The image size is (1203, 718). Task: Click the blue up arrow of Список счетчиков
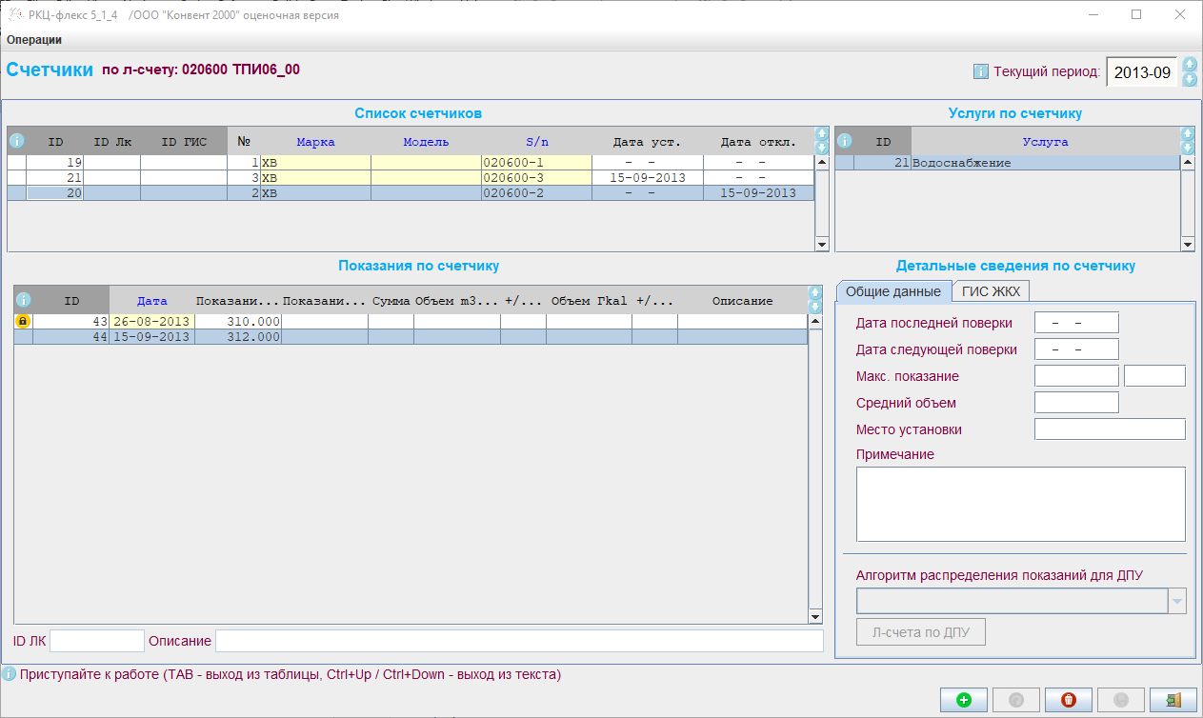coord(822,134)
